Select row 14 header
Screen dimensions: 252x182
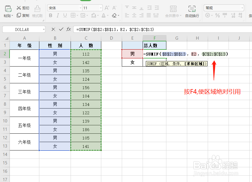pos(5,155)
